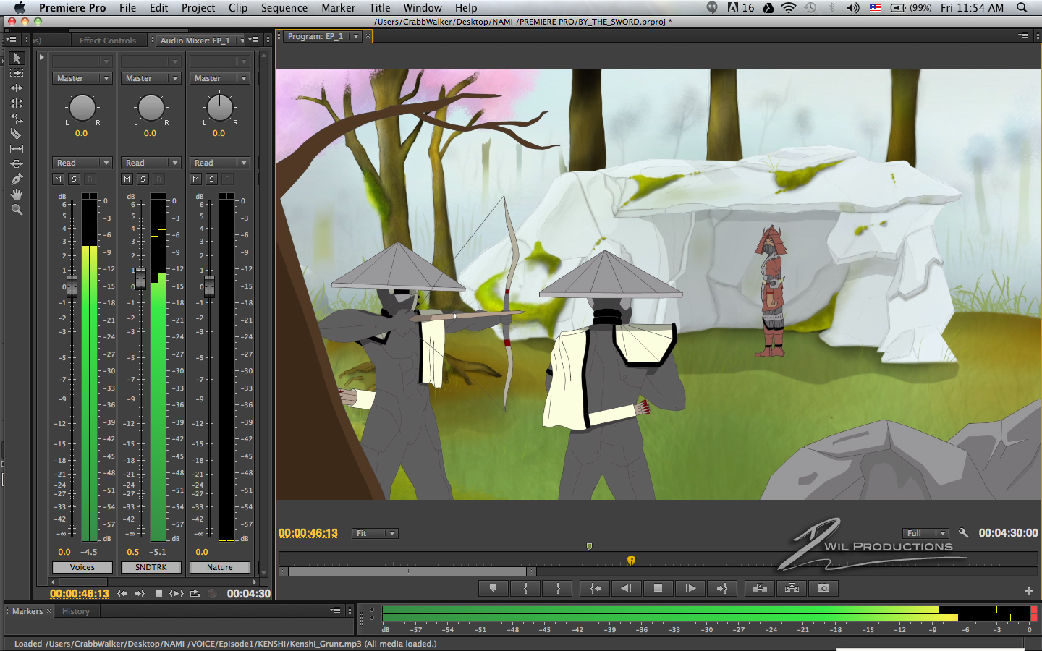1042x651 pixels.
Task: Switch to the Effect Controls tab
Action: (x=108, y=41)
